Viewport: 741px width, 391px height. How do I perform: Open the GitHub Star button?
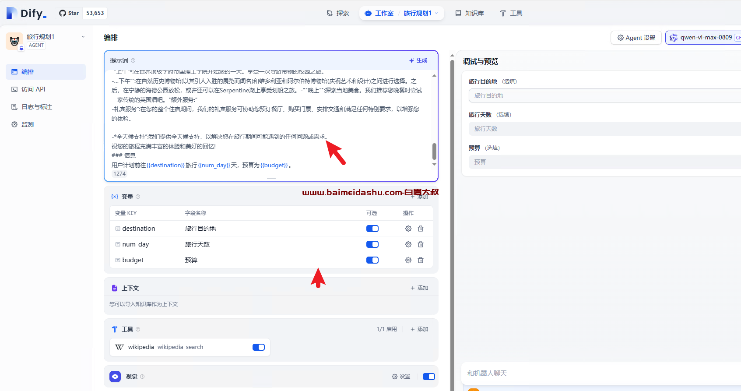click(82, 13)
